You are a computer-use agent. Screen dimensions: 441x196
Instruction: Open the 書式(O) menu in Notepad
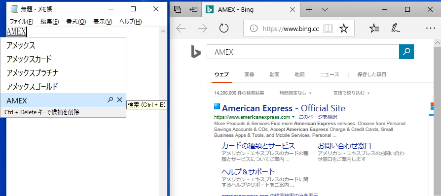click(76, 22)
